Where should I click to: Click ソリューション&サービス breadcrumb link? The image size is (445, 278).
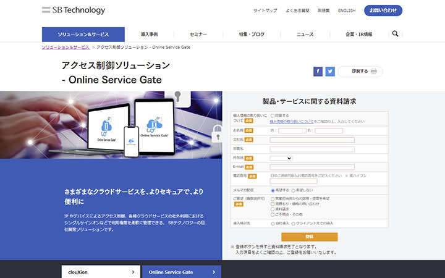(x=66, y=48)
